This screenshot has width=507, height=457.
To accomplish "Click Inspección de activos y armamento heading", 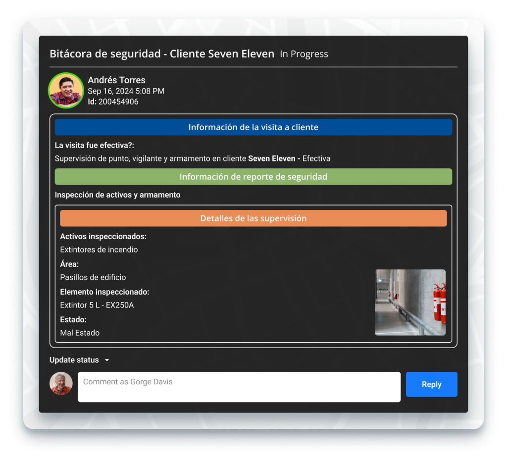I will 118,195.
